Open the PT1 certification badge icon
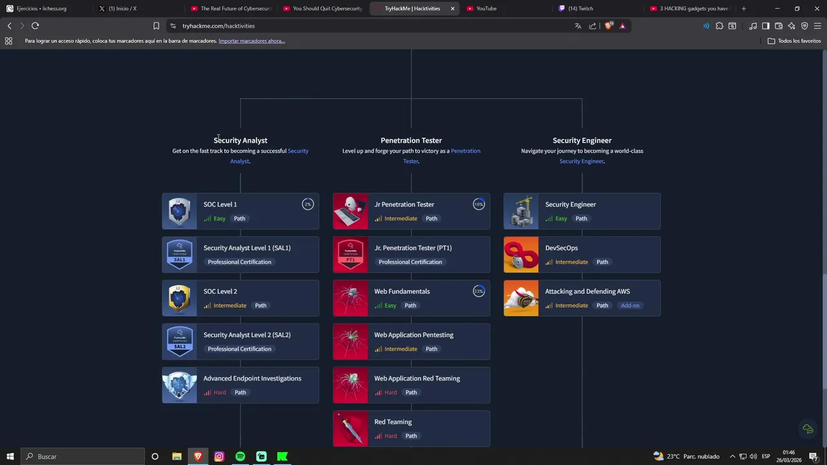827x465 pixels. point(350,254)
